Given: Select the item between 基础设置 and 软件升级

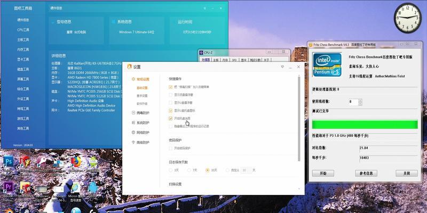Looking at the screenshot, I should 142,96.
